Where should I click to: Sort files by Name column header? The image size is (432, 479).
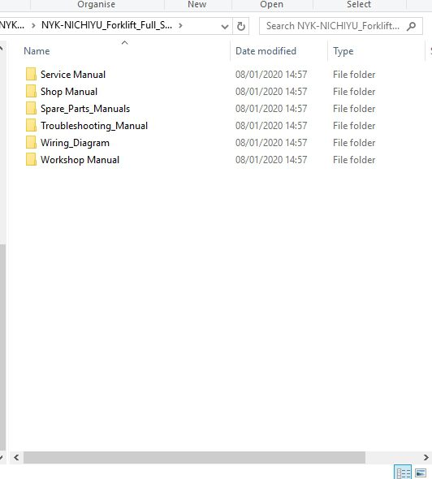[x=37, y=51]
